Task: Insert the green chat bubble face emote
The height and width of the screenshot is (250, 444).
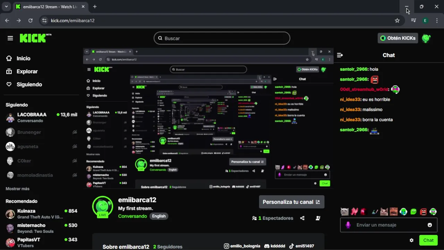Action: (x=413, y=211)
